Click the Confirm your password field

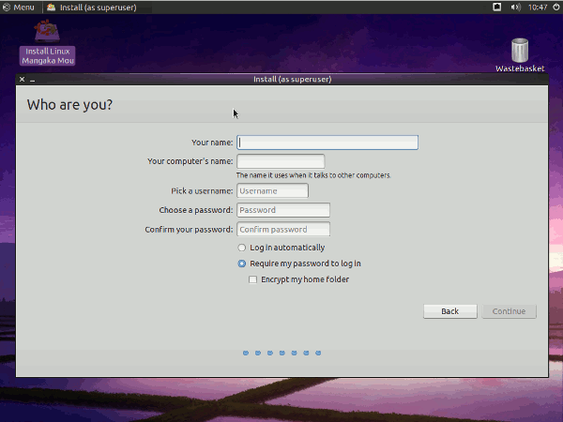tap(282, 230)
